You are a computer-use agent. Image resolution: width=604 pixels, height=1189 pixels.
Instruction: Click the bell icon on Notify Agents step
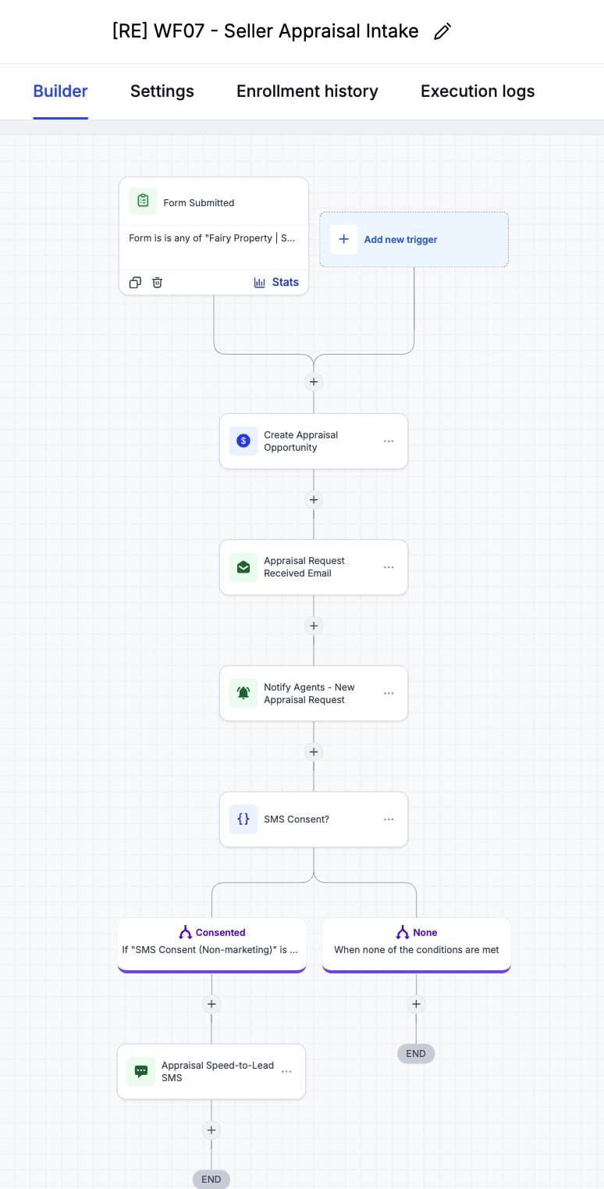[x=243, y=693]
